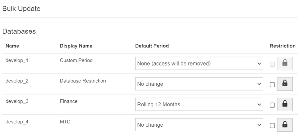298x133 pixels.
Task: Open the 'None (access will be removed)' dropdown
Action: tap(199, 64)
